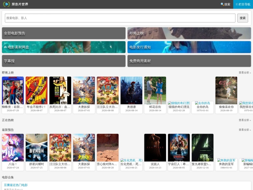The image size is (253, 190).
Task: Open the 杀死比尔 poster
Action: pyautogui.click(x=60, y=90)
